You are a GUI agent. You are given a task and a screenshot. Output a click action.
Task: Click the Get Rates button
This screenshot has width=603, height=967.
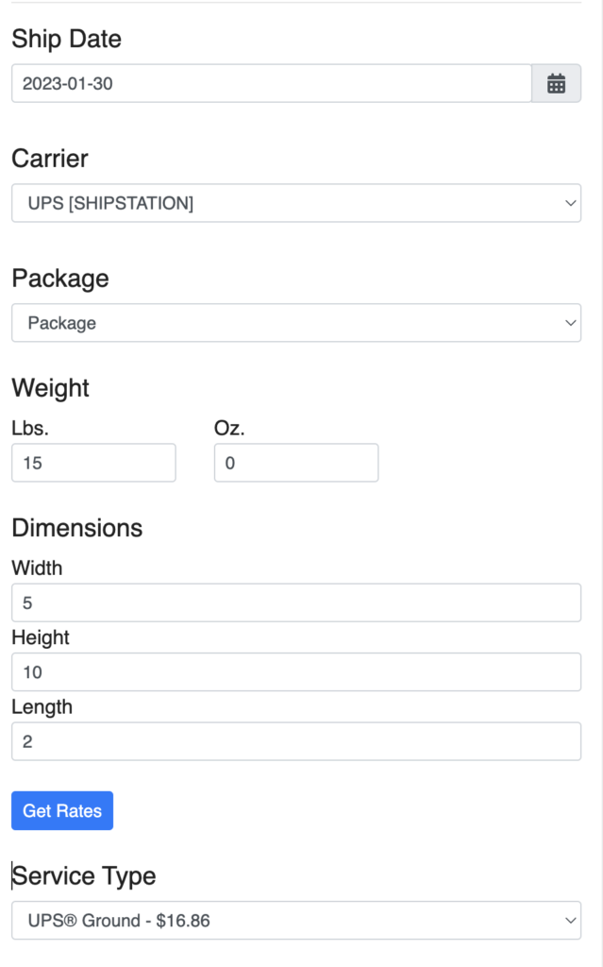(x=62, y=810)
